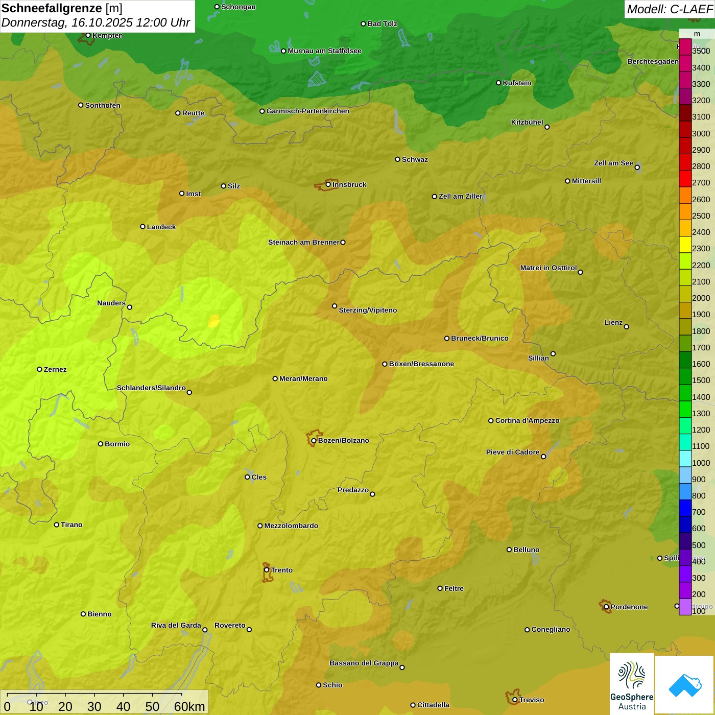Screen dimensions: 715x715
Task: Click the 700 m blue legend color
Action: pyautogui.click(x=685, y=508)
